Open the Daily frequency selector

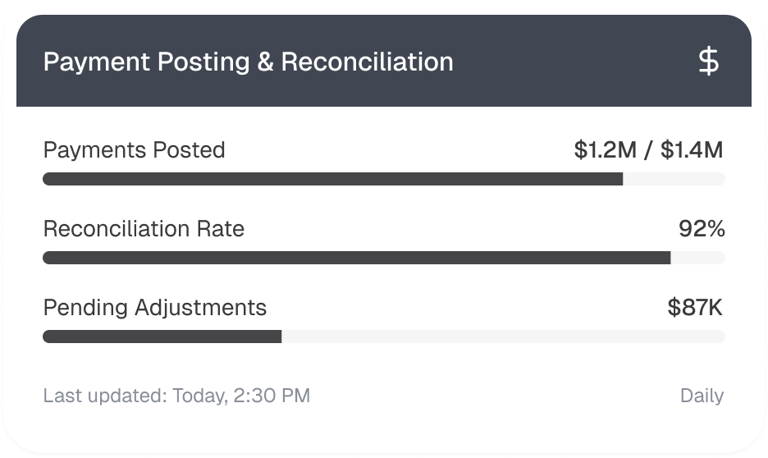(x=702, y=396)
